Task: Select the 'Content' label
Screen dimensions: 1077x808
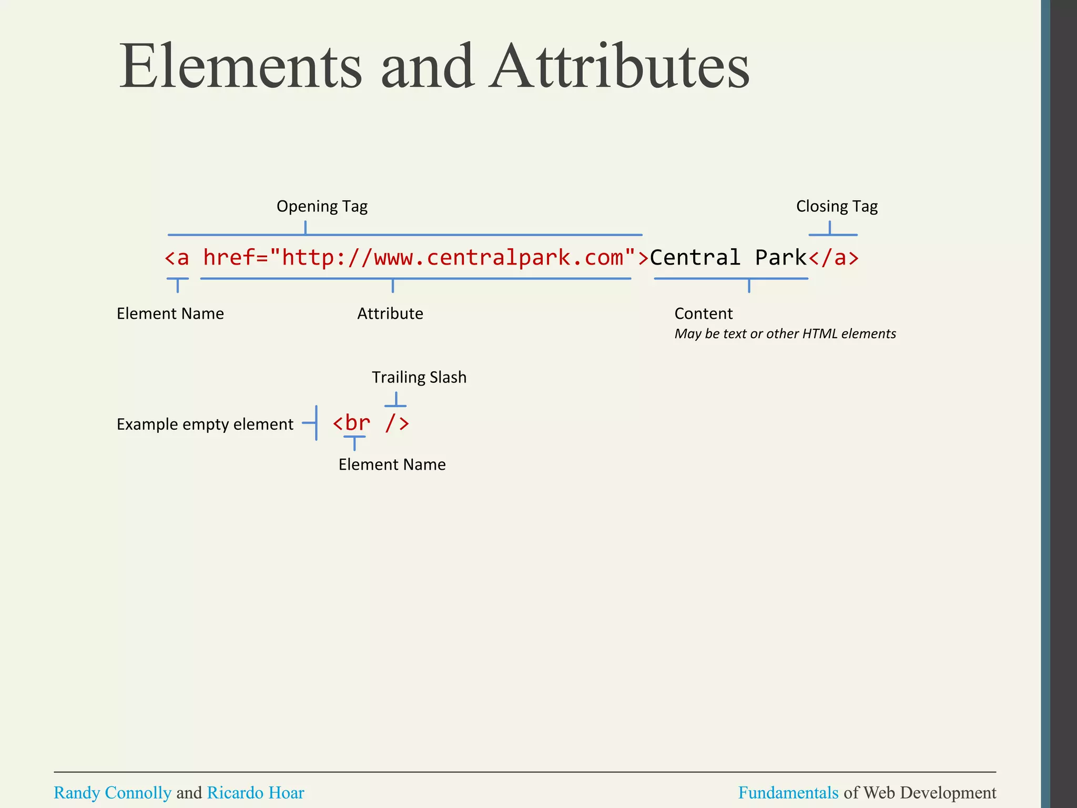Action: pyautogui.click(x=704, y=314)
